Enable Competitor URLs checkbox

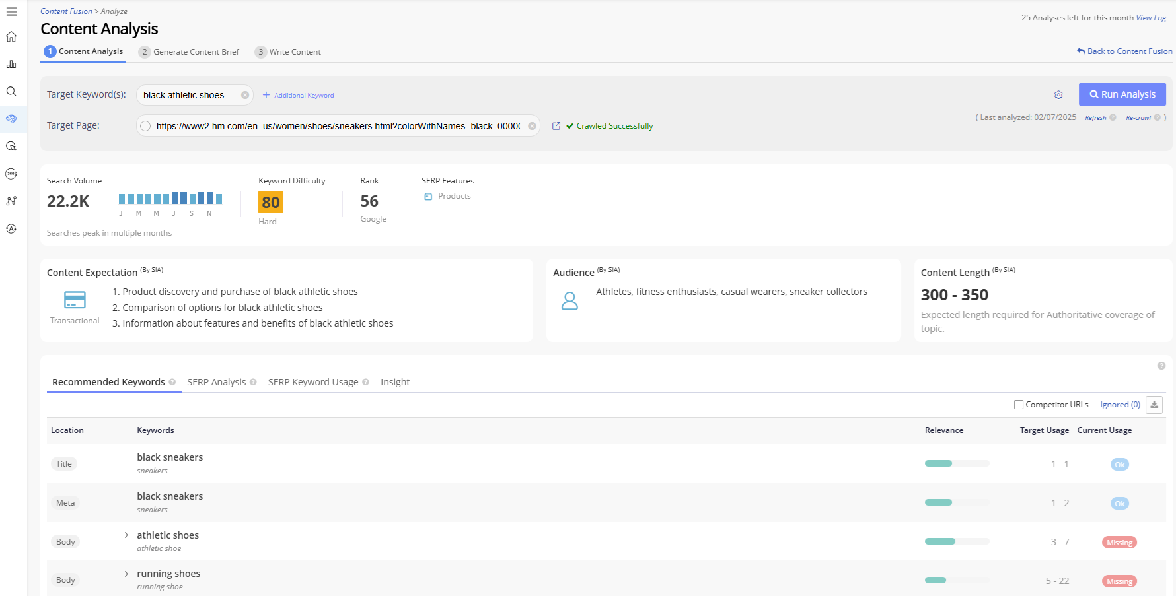pyautogui.click(x=1019, y=405)
